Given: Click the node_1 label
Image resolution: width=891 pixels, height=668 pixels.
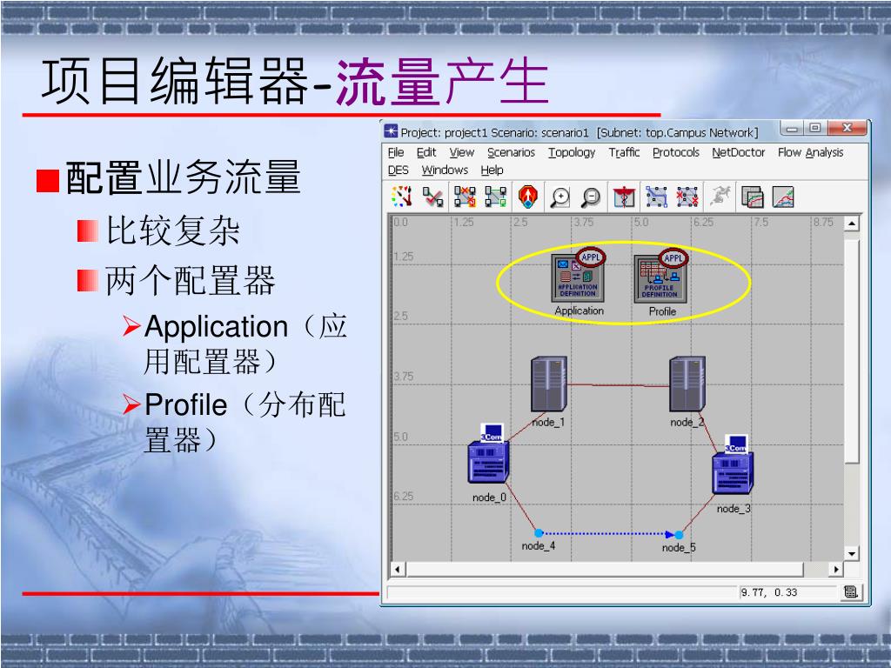Looking at the screenshot, I should point(548,422).
